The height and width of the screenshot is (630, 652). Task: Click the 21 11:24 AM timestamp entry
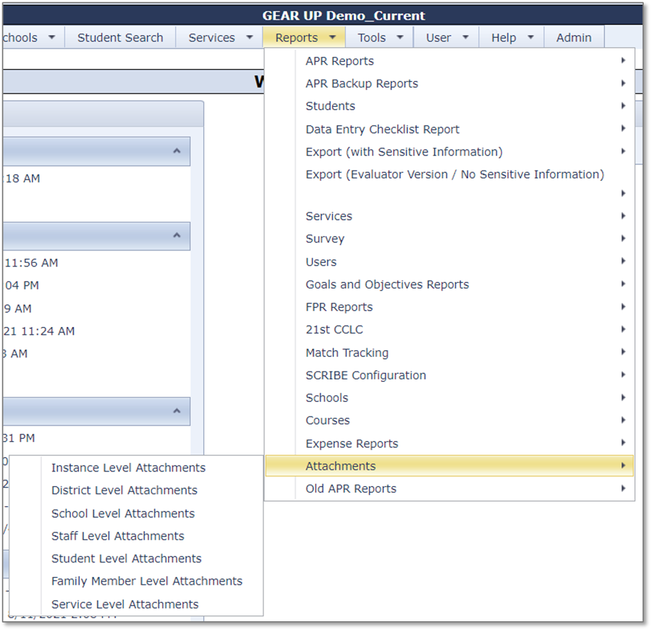pyautogui.click(x=39, y=331)
